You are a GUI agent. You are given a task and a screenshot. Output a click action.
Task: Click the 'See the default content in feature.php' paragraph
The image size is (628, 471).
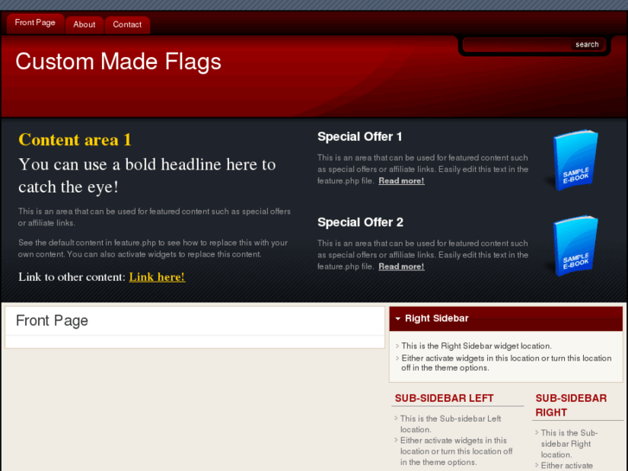(153, 249)
